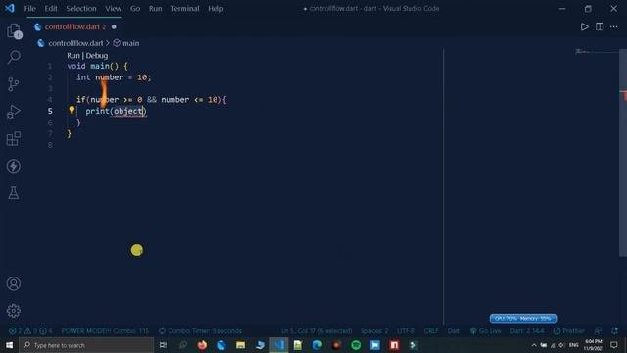This screenshot has width=627, height=353.
Task: Open the Manage gear settings menu
Action: coord(14,311)
